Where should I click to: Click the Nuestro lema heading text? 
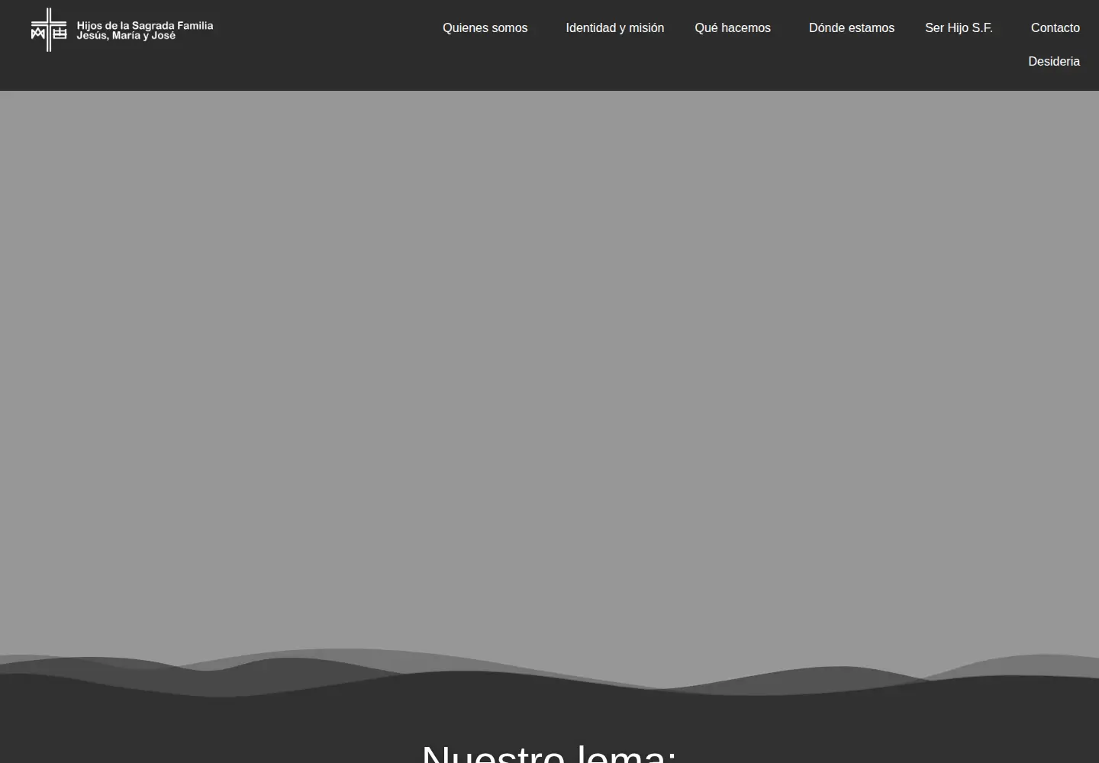coord(549,753)
